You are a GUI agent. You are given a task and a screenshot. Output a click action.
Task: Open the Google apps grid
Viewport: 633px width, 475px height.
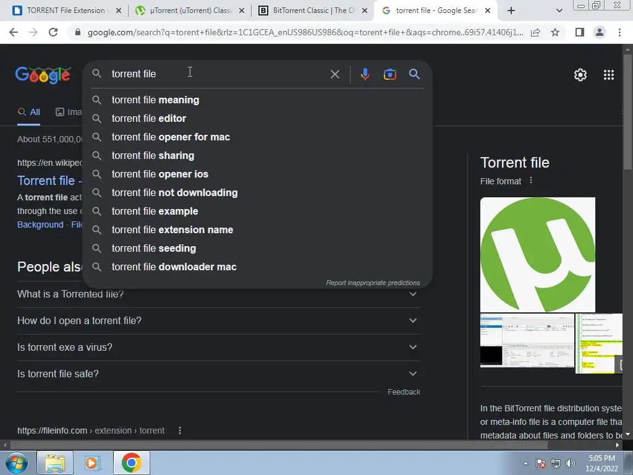coord(609,75)
